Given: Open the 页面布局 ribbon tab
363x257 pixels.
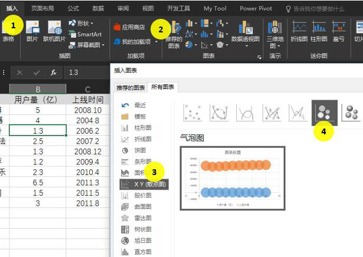Looking at the screenshot, I should (x=42, y=8).
